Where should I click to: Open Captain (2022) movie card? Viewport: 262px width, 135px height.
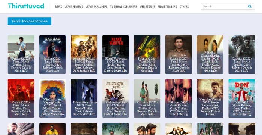tap(242, 54)
